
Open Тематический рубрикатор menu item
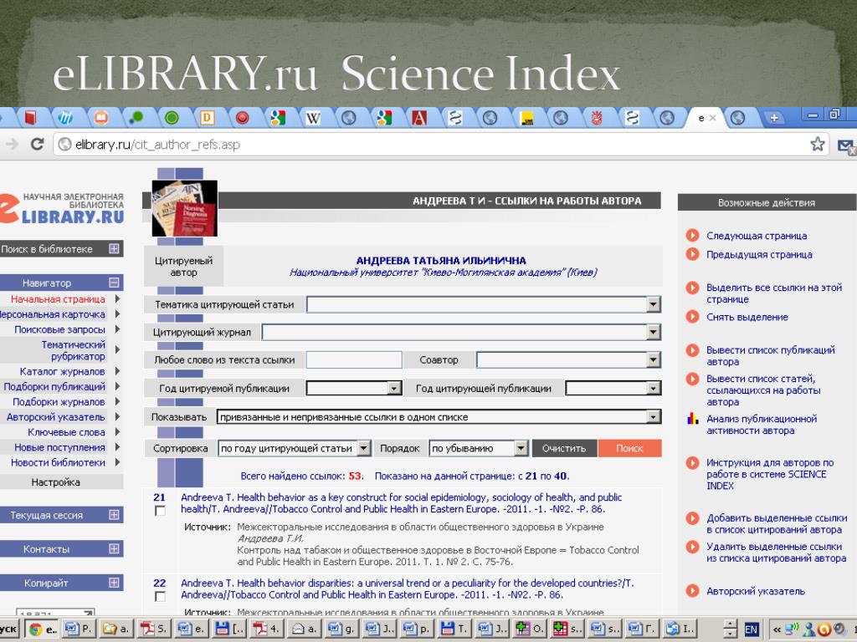click(x=74, y=350)
